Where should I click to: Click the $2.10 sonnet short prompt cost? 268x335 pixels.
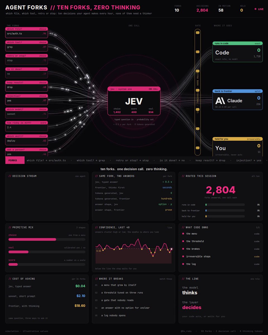(x=81, y=296)
